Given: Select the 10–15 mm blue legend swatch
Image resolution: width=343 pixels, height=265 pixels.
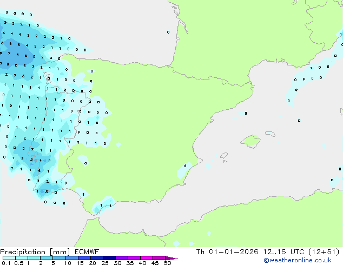Looking at the screenshot, I should (71, 258).
